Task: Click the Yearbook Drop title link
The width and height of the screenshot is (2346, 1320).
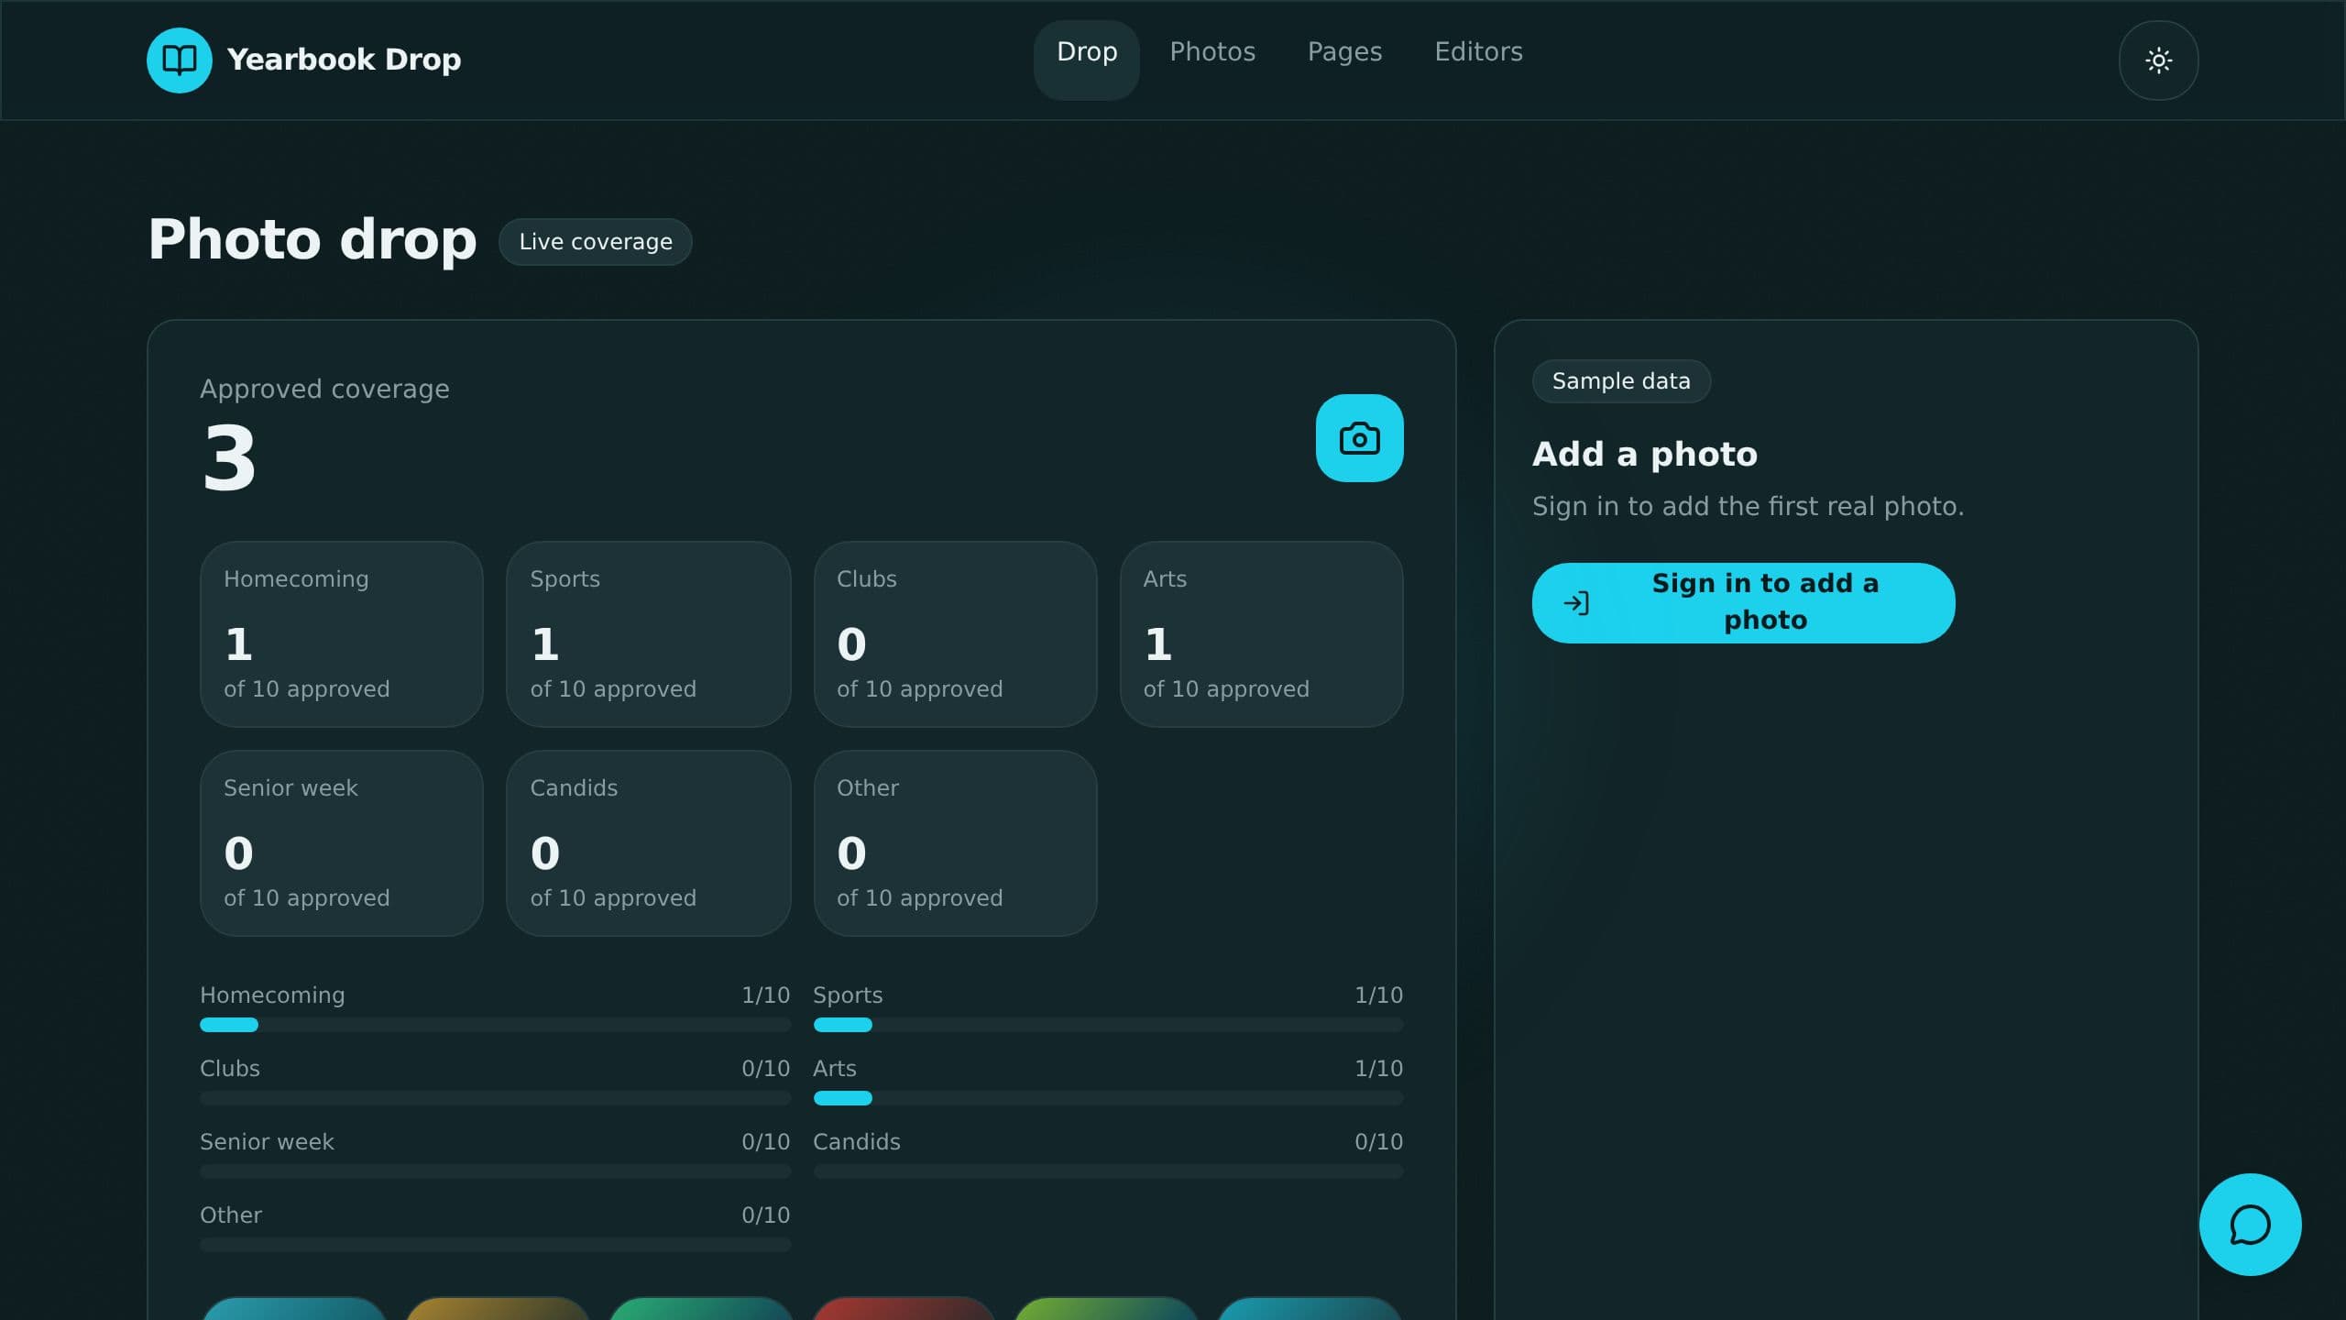Action: 344,60
